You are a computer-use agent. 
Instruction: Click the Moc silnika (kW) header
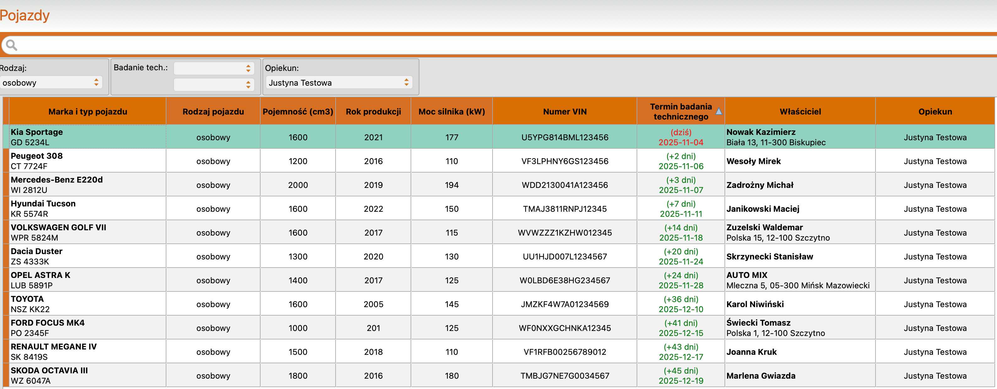(x=451, y=112)
